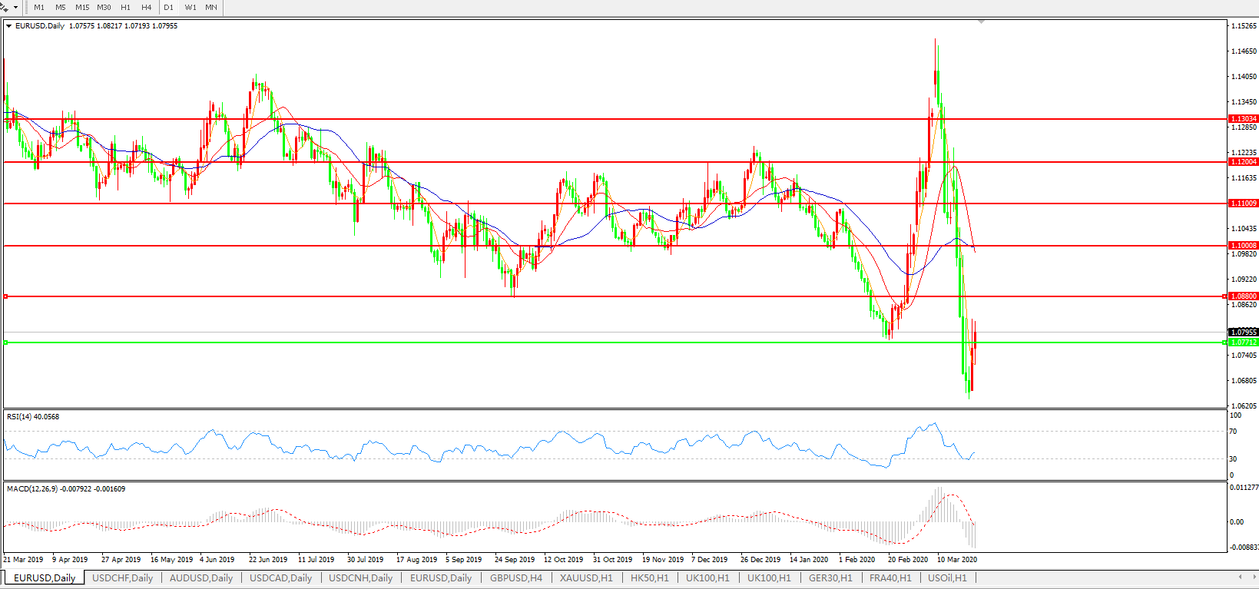Click the red 1.08800 price level label

pos(1244,296)
